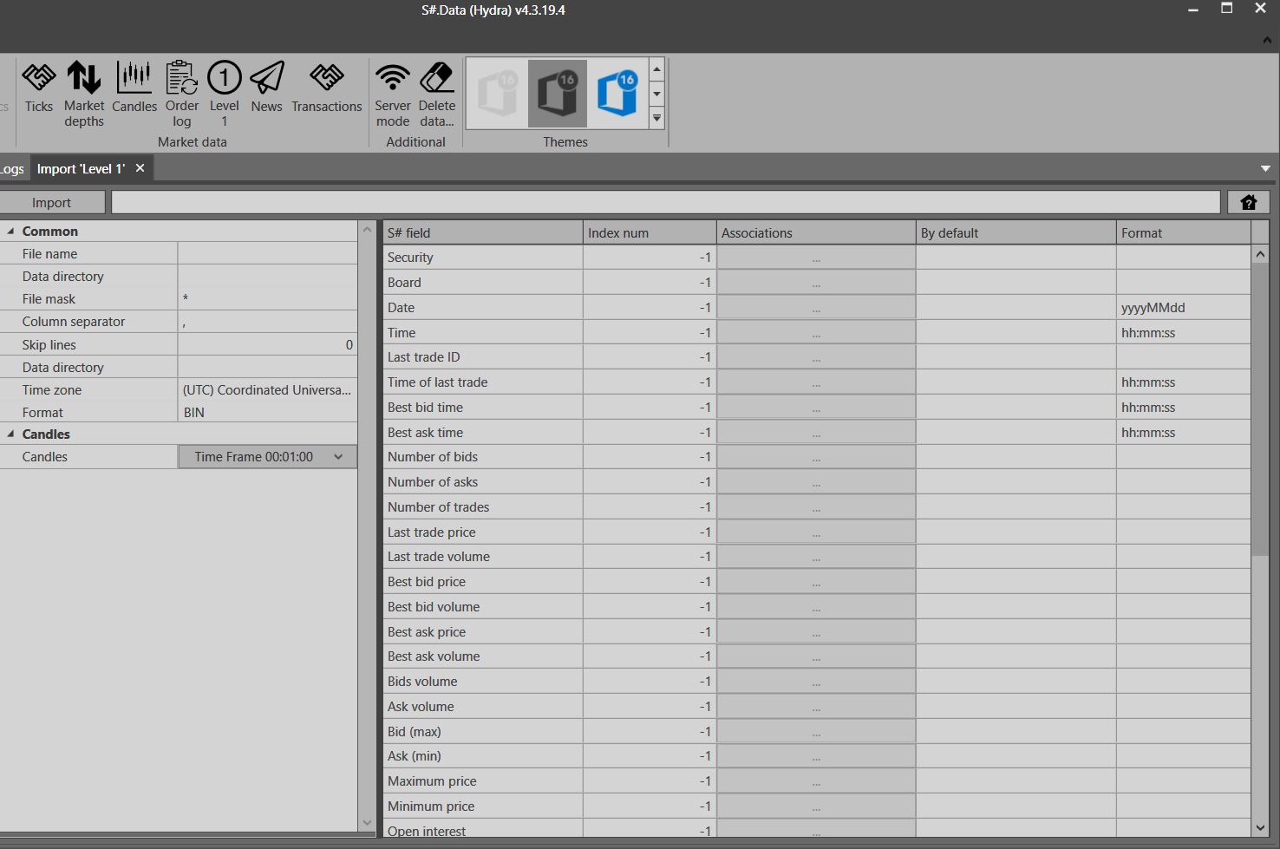Click Index num cell for Security

click(x=650, y=258)
